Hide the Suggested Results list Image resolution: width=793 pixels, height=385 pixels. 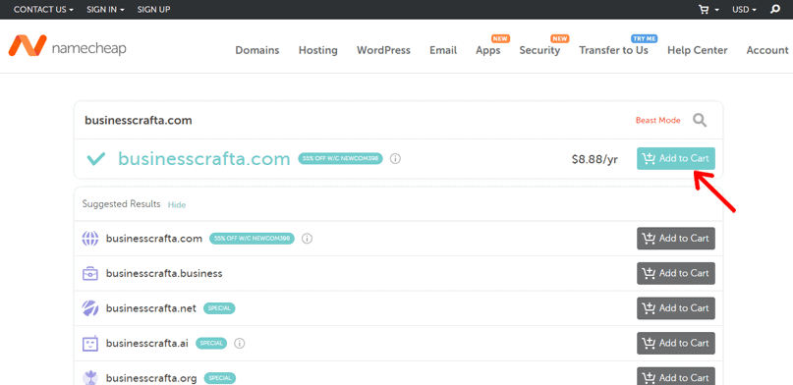pyautogui.click(x=177, y=204)
